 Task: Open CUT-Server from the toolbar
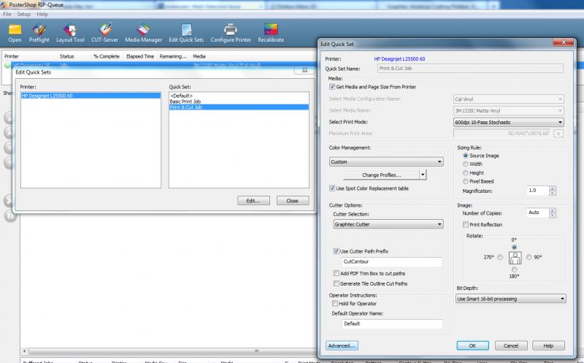(104, 33)
